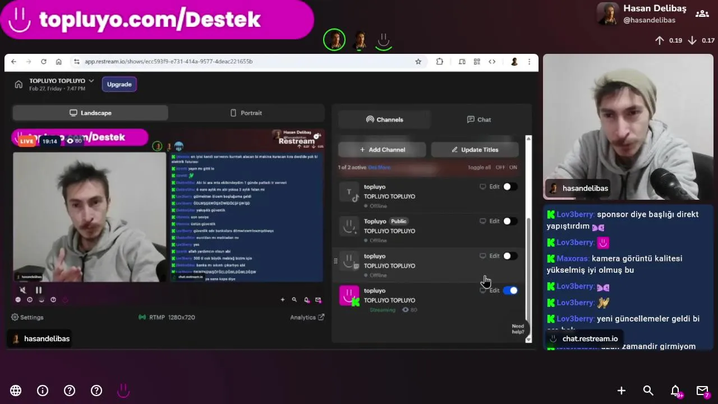The width and height of the screenshot is (718, 404).
Task: Enable the Topluyo Public channel toggle
Action: (510, 221)
